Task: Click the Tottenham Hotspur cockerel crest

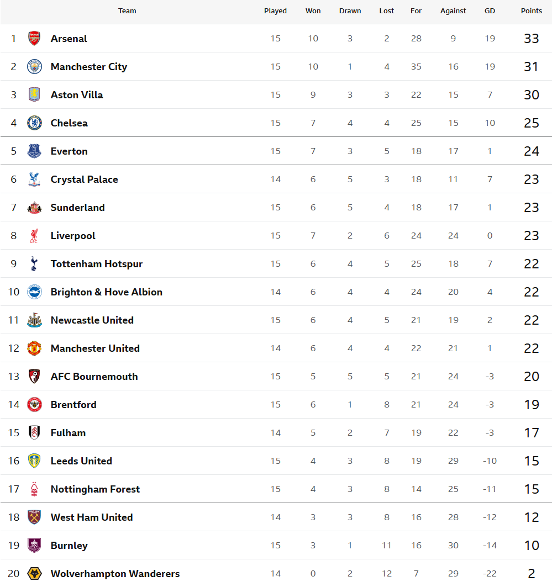Action: 34,264
